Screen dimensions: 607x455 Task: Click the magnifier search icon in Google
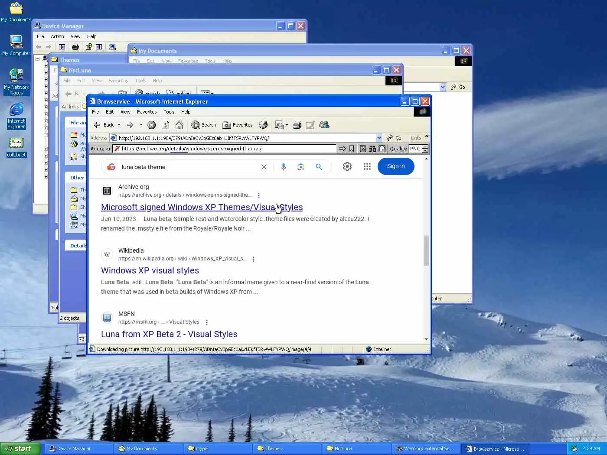319,167
